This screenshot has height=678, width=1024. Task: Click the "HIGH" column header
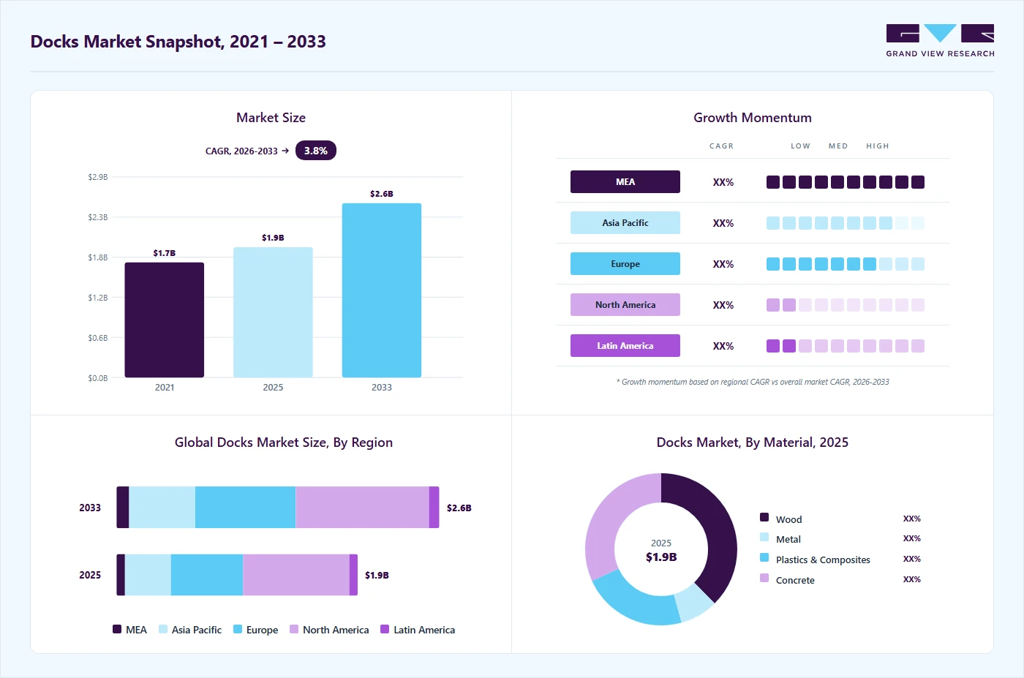pos(878,146)
